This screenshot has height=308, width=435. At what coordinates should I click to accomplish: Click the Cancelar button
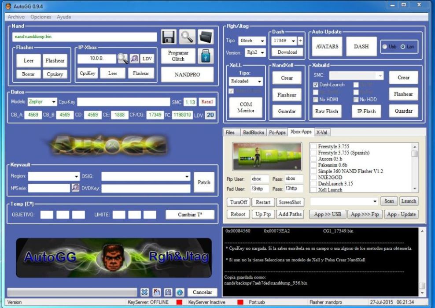click(x=202, y=292)
